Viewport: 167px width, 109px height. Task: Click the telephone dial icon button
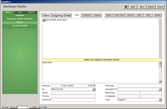click(126, 7)
